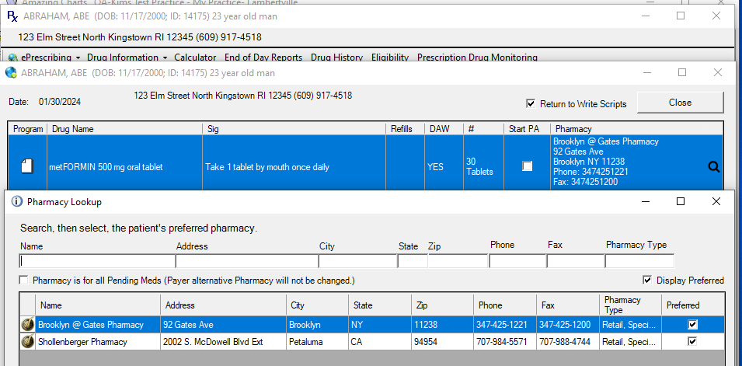Open the Calculator menu item
Viewport: 742px width, 366px height.
point(195,58)
